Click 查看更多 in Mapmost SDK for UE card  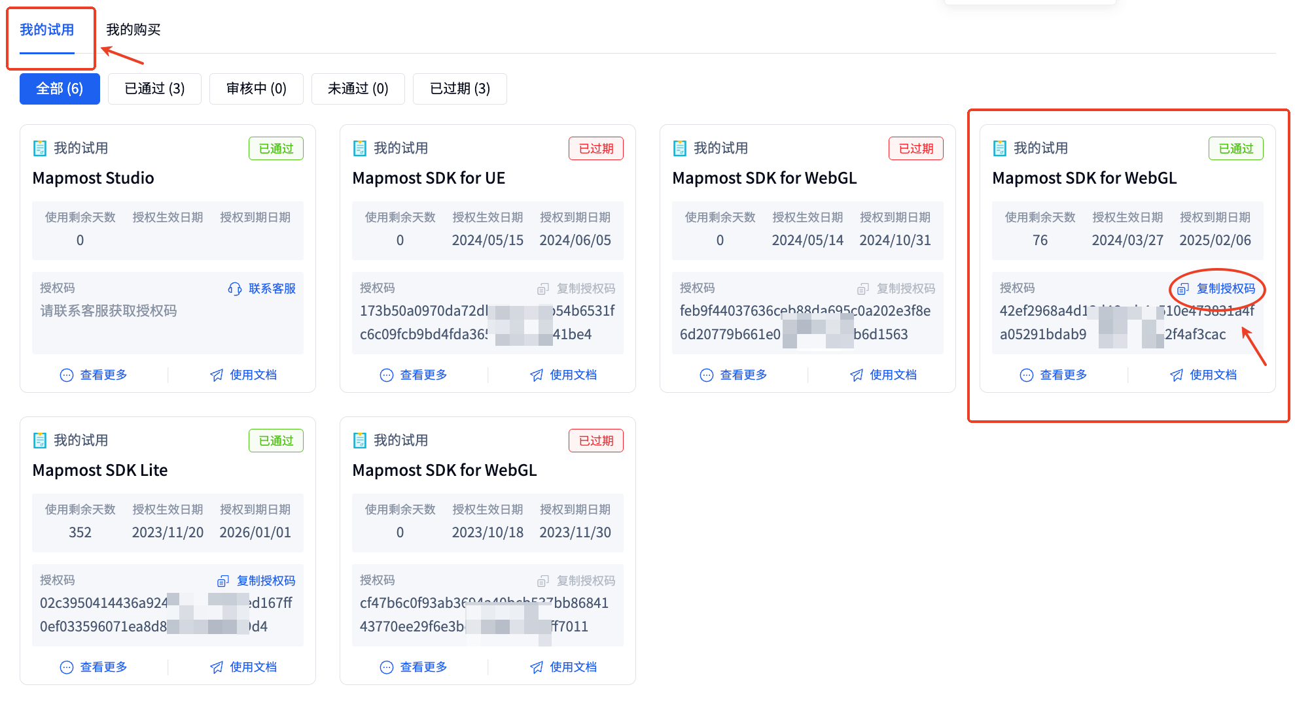tap(423, 375)
